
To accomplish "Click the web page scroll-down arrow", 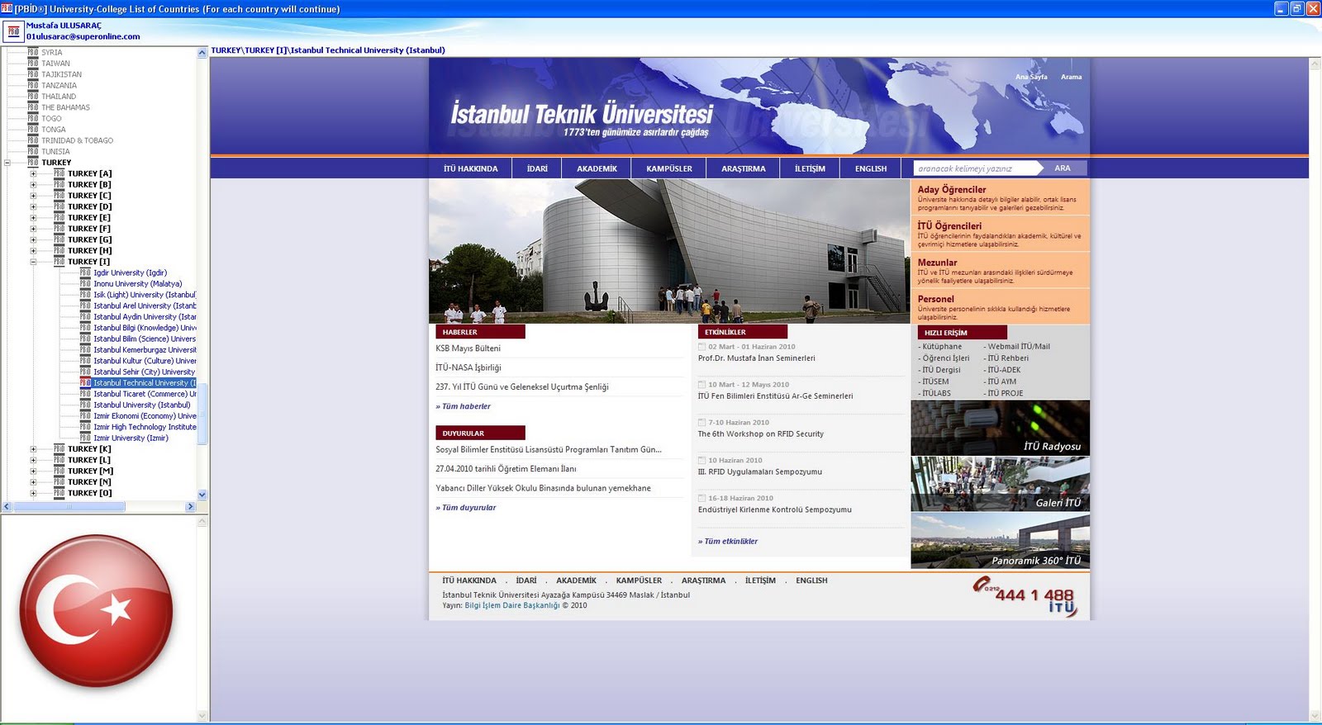I will (x=1315, y=716).
